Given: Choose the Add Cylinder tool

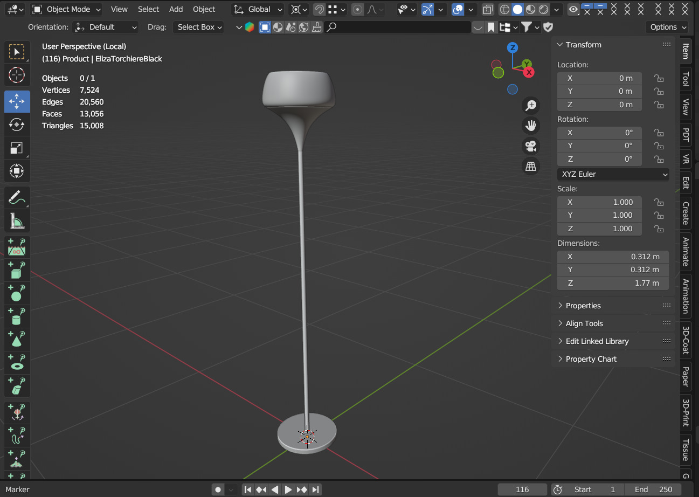Looking at the screenshot, I should coord(17,316).
